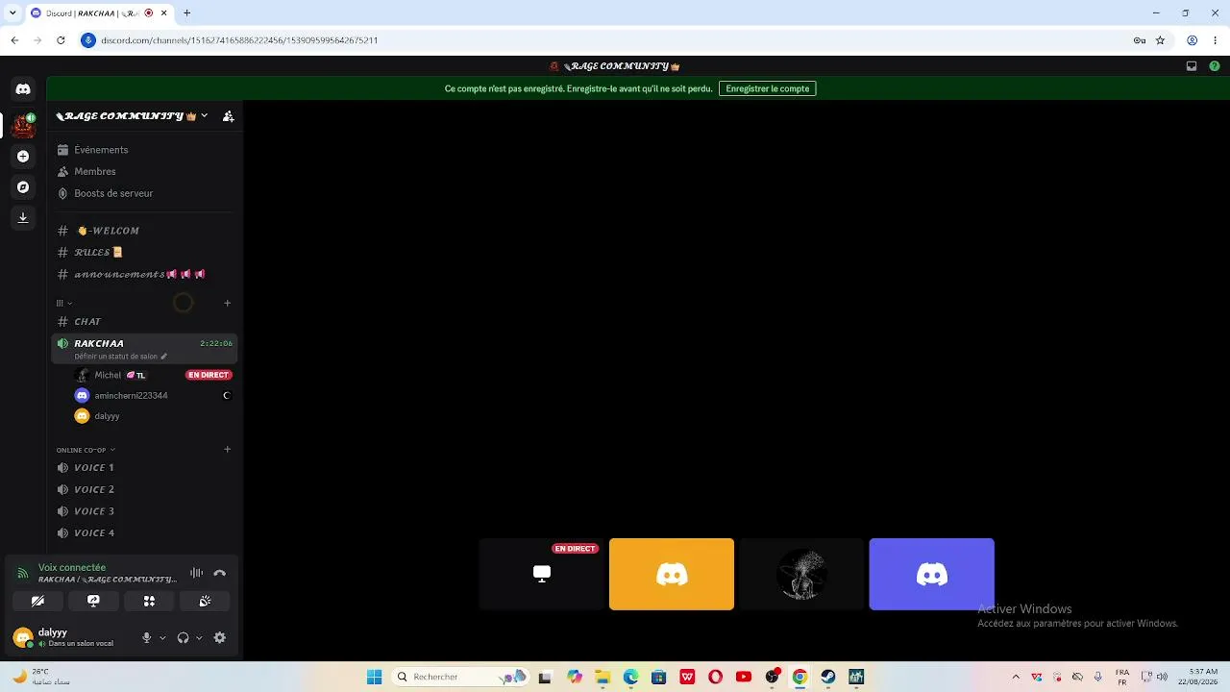
Task: Open the help question mark icon
Action: click(1215, 66)
